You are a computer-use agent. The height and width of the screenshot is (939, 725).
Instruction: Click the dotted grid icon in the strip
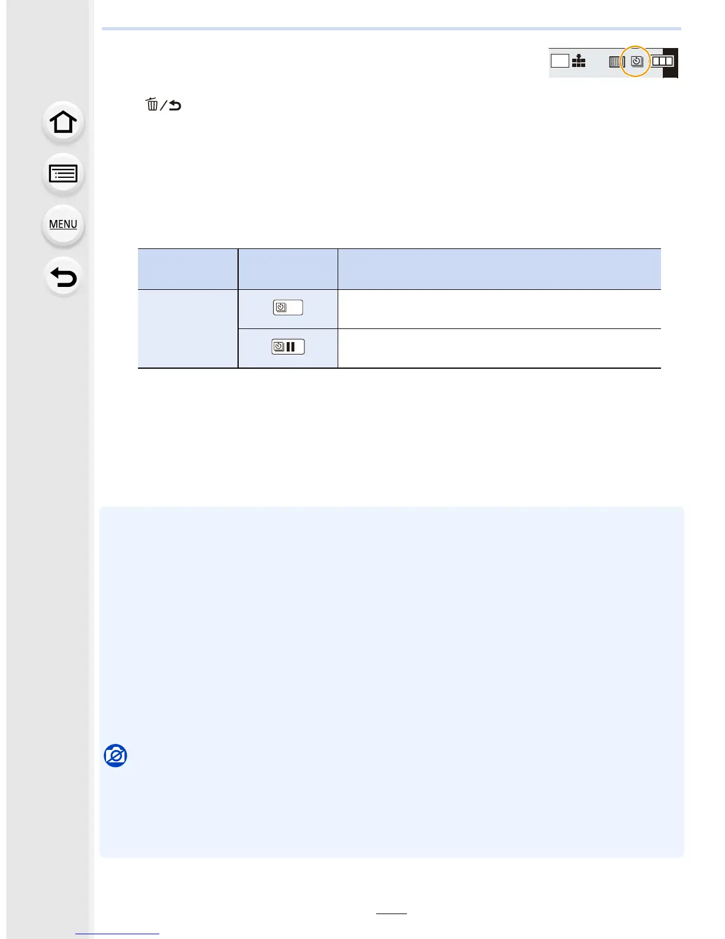[617, 61]
